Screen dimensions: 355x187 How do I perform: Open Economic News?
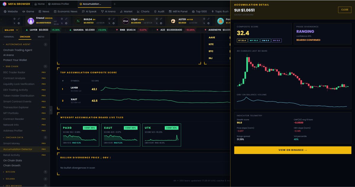coord(65,12)
